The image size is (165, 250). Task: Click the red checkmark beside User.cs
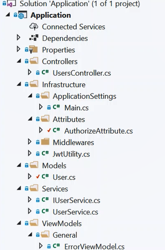(38, 177)
